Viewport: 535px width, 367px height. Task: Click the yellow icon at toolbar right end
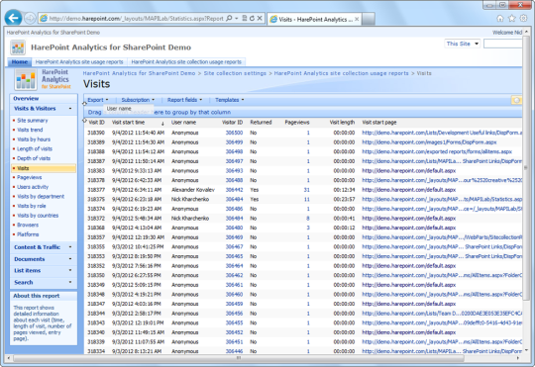click(516, 100)
